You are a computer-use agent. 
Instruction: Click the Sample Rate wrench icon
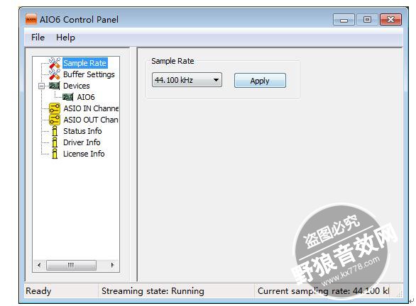(x=55, y=63)
